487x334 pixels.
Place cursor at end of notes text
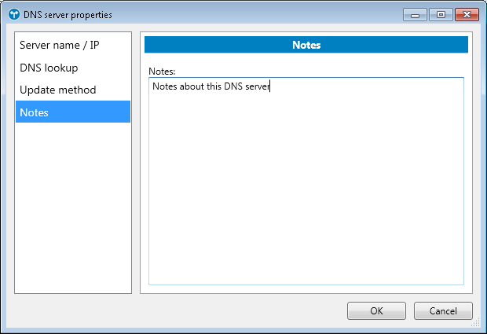269,86
